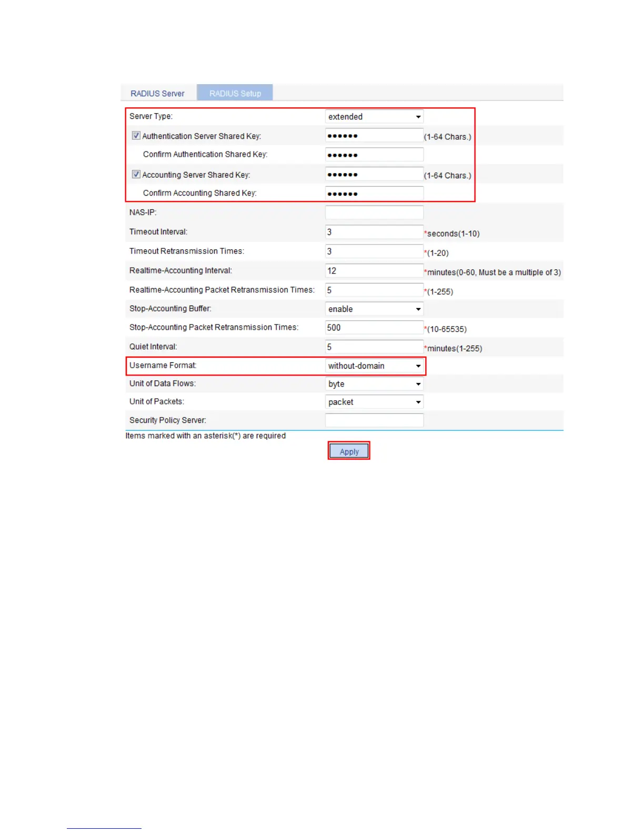Toggle Accounting Server Shared Key checkbox
This screenshot has width=644, height=833.
click(136, 175)
